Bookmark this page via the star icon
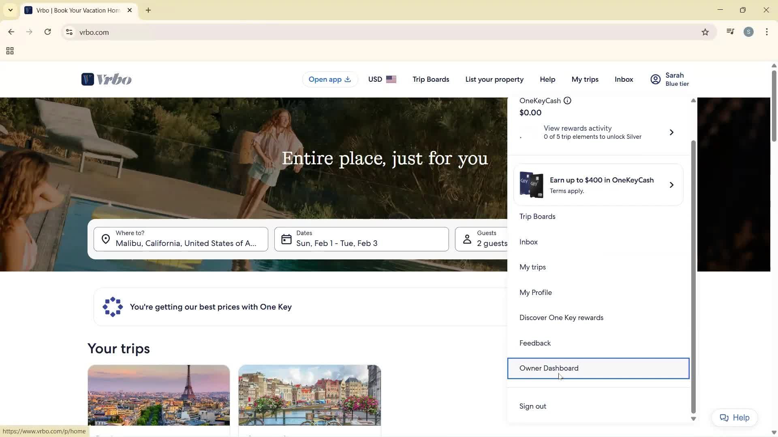Viewport: 778px width, 437px height. click(x=705, y=32)
